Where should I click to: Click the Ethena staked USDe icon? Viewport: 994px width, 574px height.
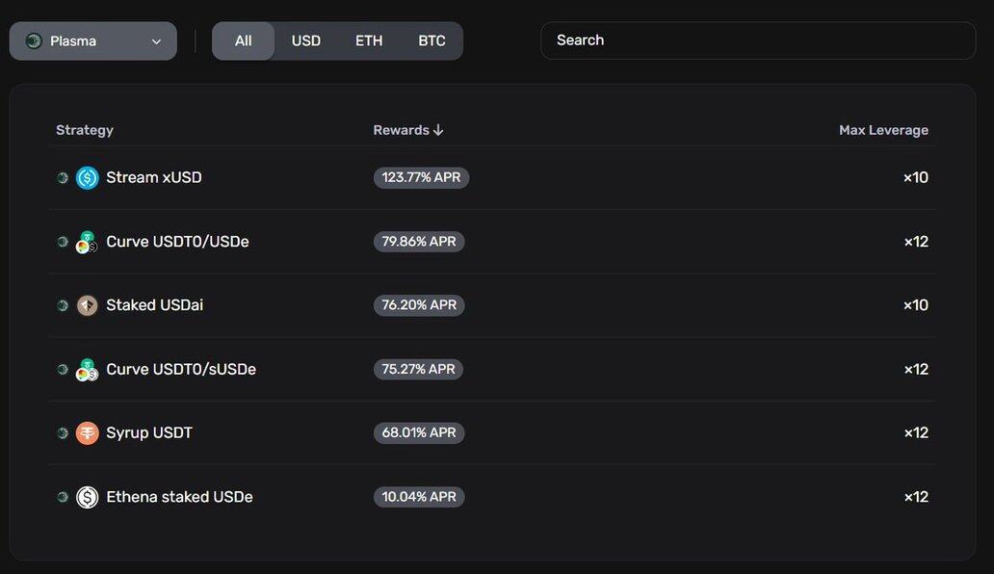(x=88, y=497)
